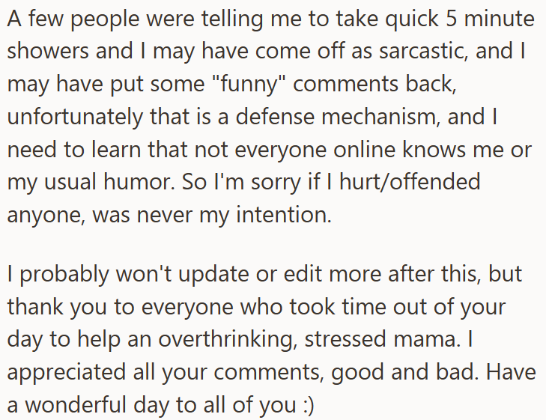The width and height of the screenshot is (546, 420).
Task: Click the word "intention." ending the first paragraph
Action: coord(284,215)
